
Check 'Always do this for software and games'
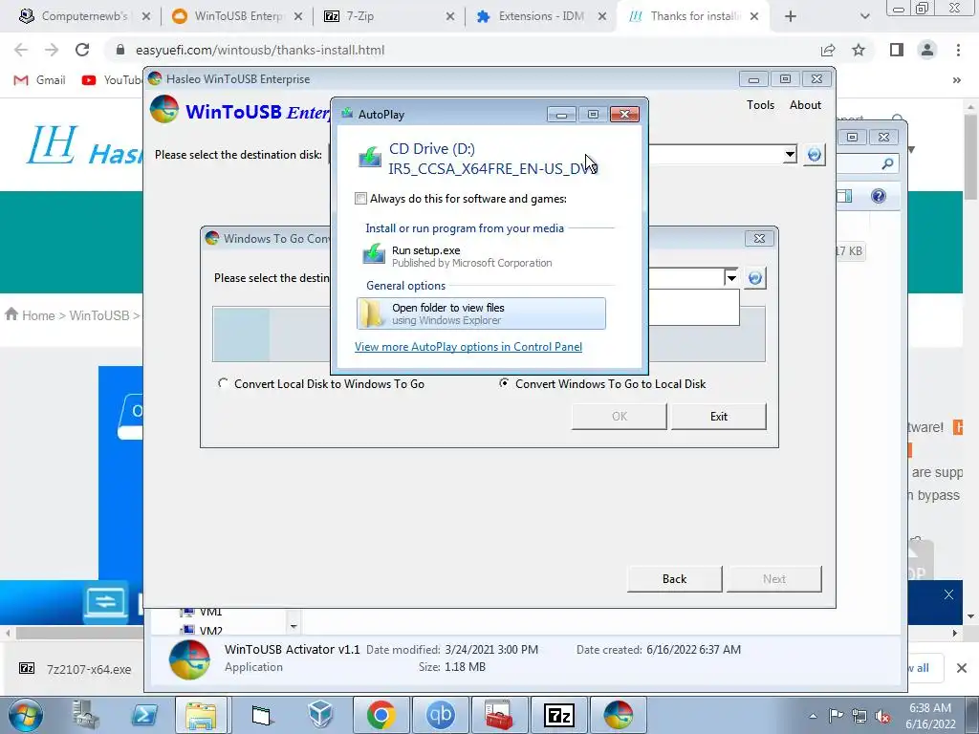pyautogui.click(x=360, y=199)
